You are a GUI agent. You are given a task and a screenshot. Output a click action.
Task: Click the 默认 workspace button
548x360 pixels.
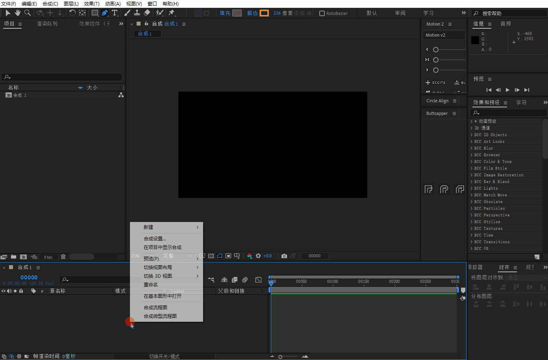(x=372, y=13)
